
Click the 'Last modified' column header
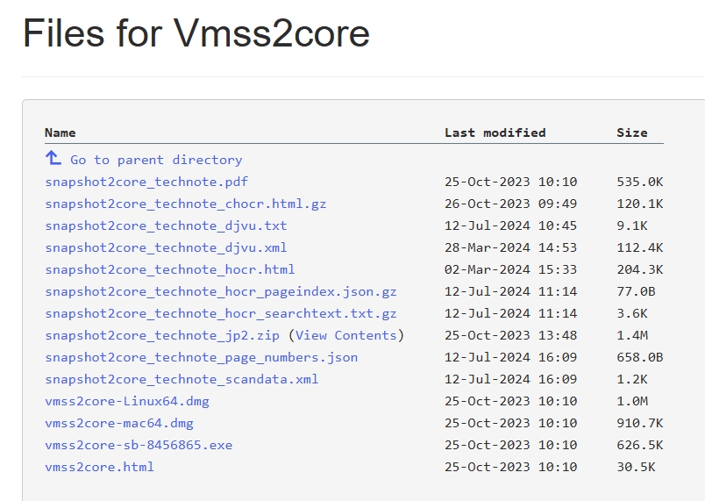tap(495, 132)
